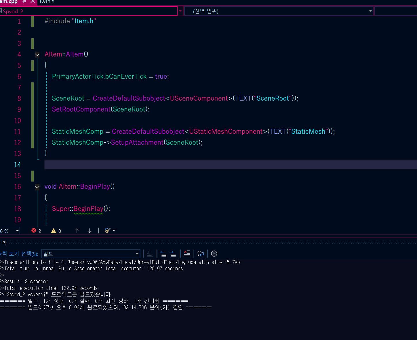This screenshot has height=340, width=417.
Task: Go to previous message in output
Action: point(163,254)
